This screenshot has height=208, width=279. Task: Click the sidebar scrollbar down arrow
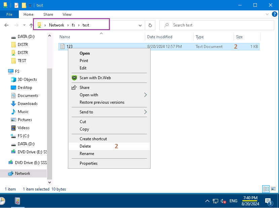tap(50, 183)
